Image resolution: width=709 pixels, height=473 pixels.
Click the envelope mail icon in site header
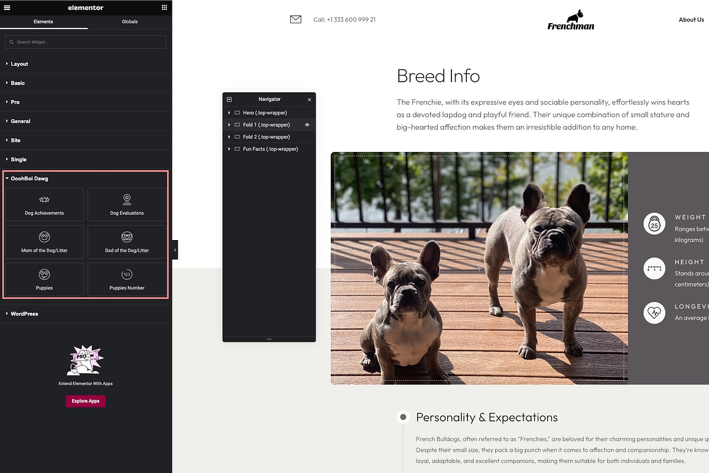click(x=295, y=20)
